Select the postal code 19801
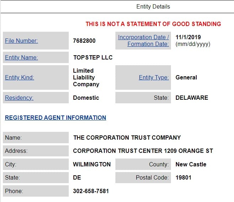234x202 pixels. point(183,177)
